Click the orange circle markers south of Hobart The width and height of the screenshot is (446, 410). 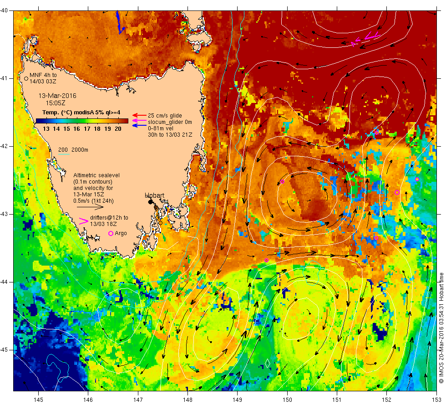(x=158, y=215)
